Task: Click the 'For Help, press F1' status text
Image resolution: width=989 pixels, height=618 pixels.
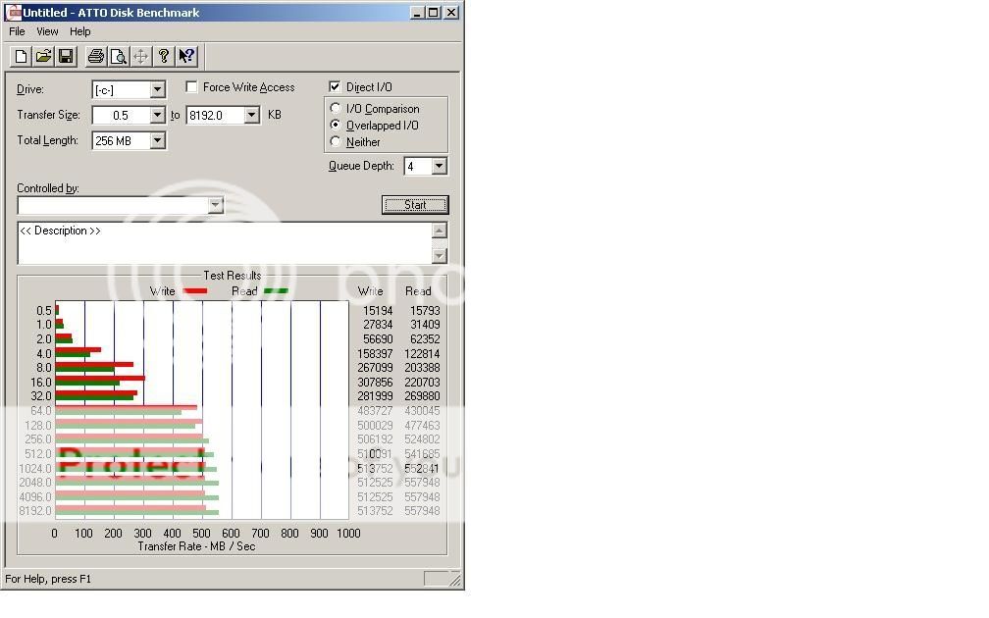Action: [x=48, y=579]
